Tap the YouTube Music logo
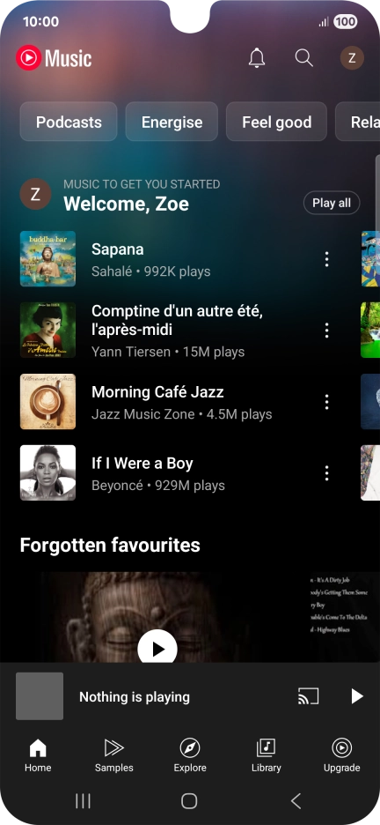The width and height of the screenshot is (380, 825). click(x=54, y=58)
